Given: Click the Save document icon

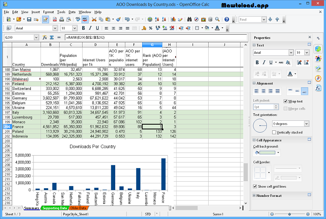Looking at the screenshot, I should tap(29, 19).
